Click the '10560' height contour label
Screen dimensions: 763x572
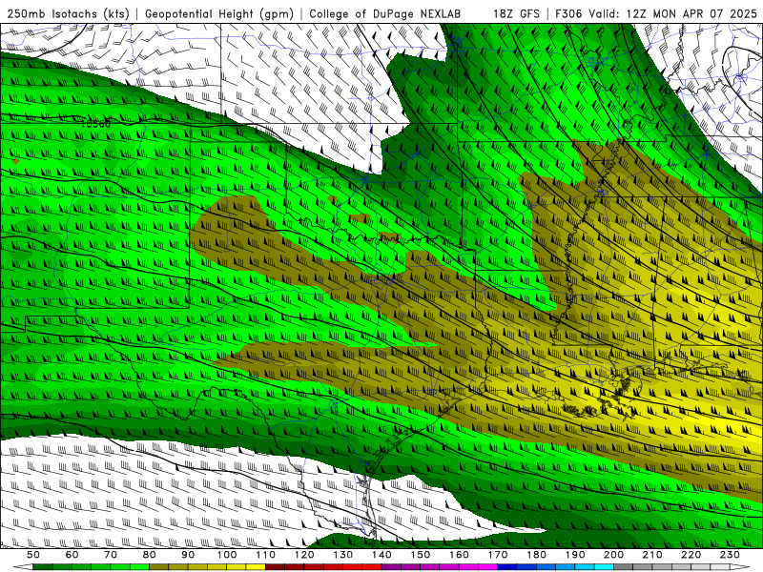(94, 124)
